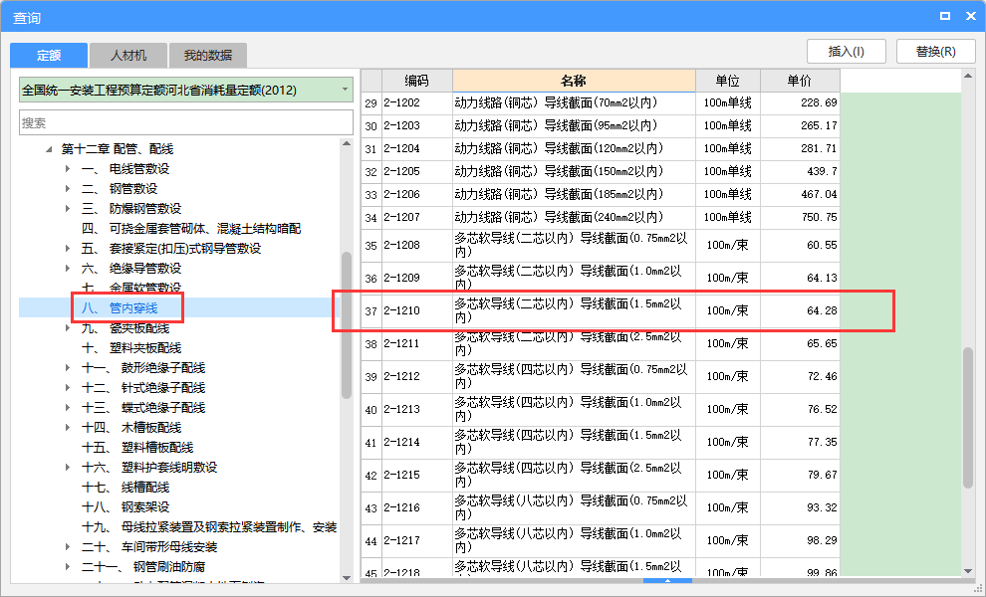Select row with code 2-1212
This screenshot has height=597, width=986.
(601, 376)
